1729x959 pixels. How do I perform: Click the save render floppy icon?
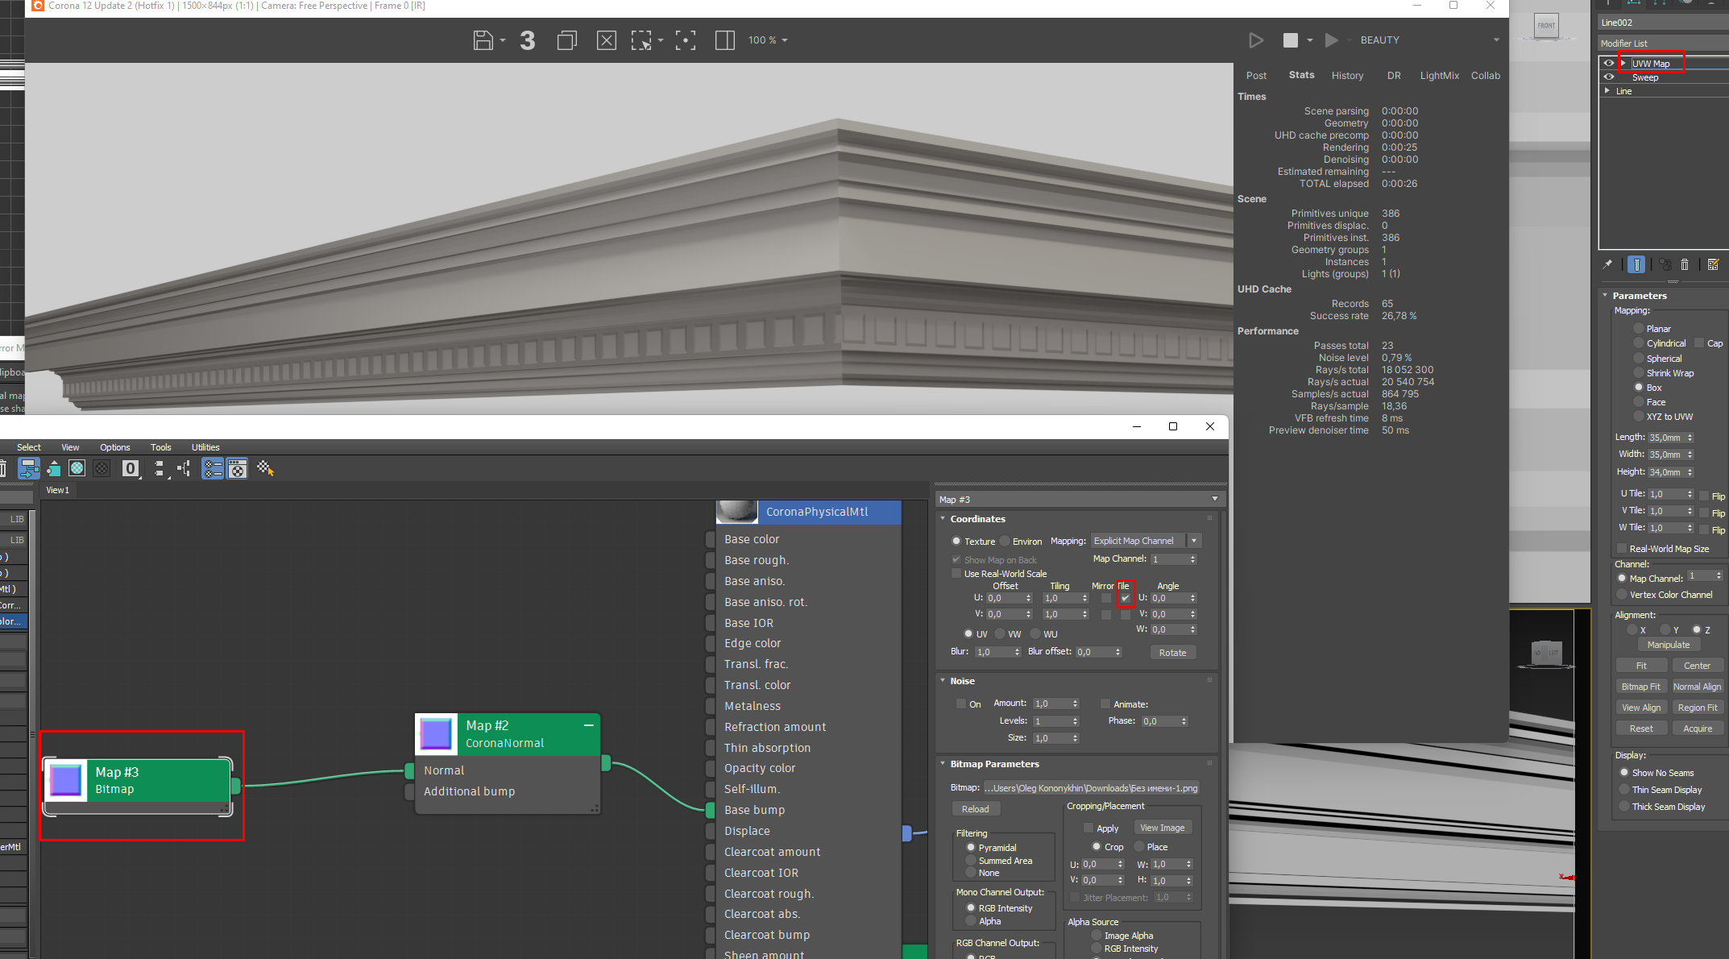coord(483,40)
